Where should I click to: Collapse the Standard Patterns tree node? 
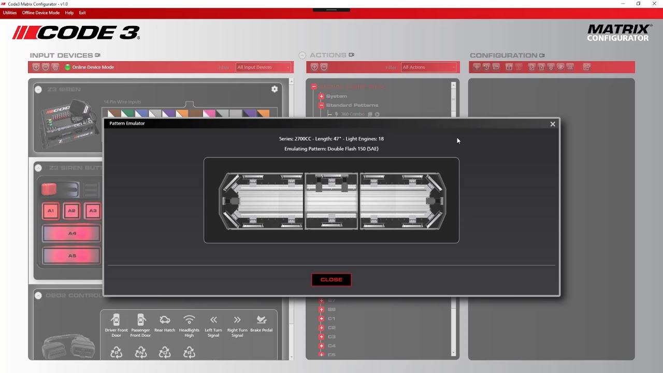[321, 105]
